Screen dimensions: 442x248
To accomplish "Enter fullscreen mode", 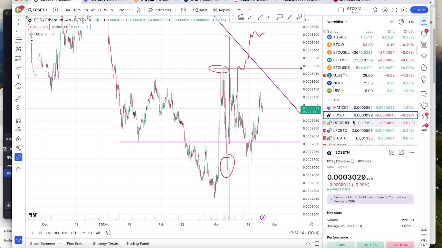I will pos(394,10).
